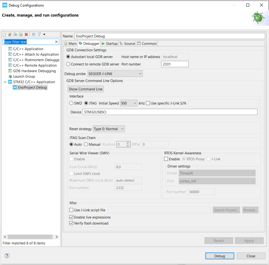Click the Port number field 2331
This screenshot has width=269, height=265.
click(x=175, y=64)
